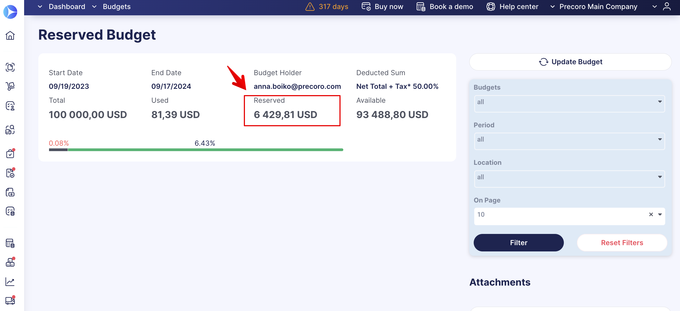Click the supplier search icon in sidebar
Screen dimensions: 680x311
point(10,130)
